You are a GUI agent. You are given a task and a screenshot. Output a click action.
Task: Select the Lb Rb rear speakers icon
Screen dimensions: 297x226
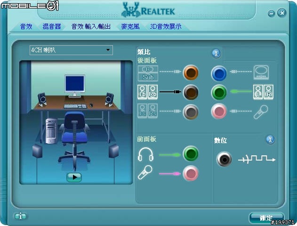tap(147, 92)
